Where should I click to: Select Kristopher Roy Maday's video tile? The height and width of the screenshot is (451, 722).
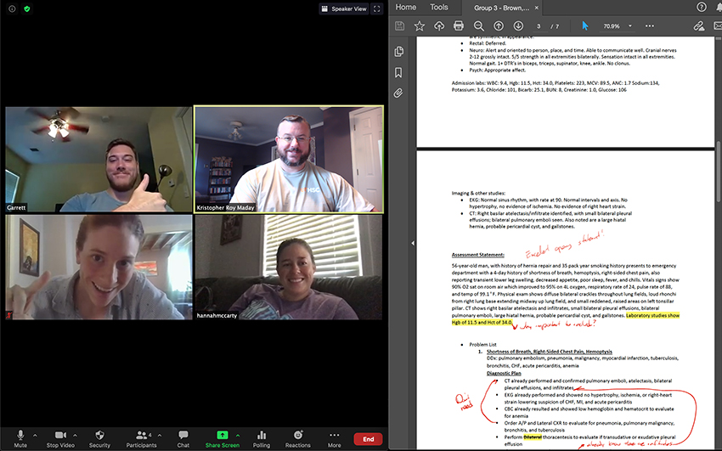point(289,159)
